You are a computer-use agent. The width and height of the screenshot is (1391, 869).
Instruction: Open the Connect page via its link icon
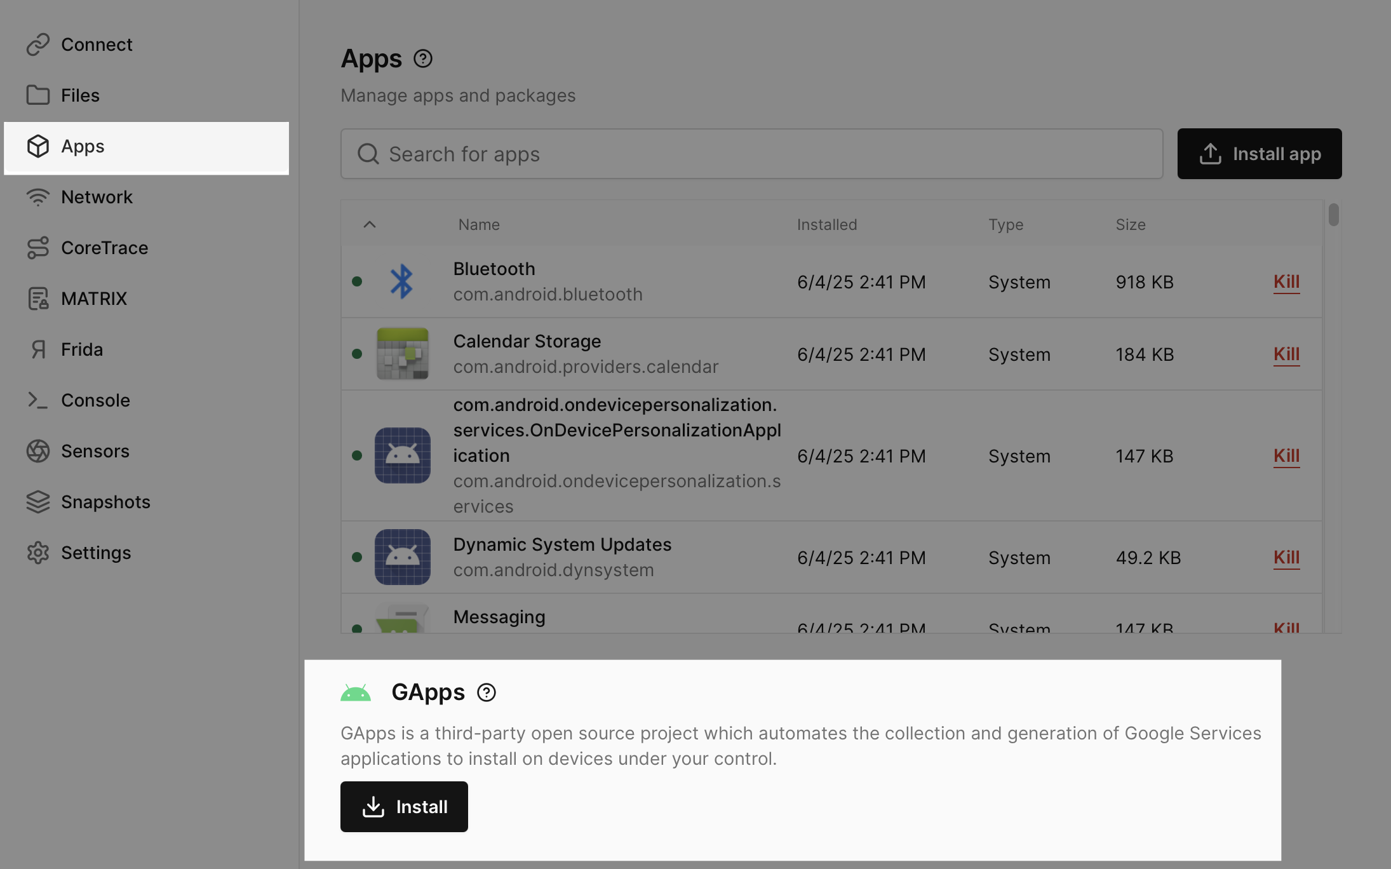click(x=38, y=44)
